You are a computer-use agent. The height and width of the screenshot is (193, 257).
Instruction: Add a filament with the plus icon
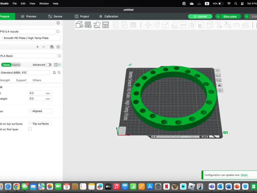(x=38, y=47)
